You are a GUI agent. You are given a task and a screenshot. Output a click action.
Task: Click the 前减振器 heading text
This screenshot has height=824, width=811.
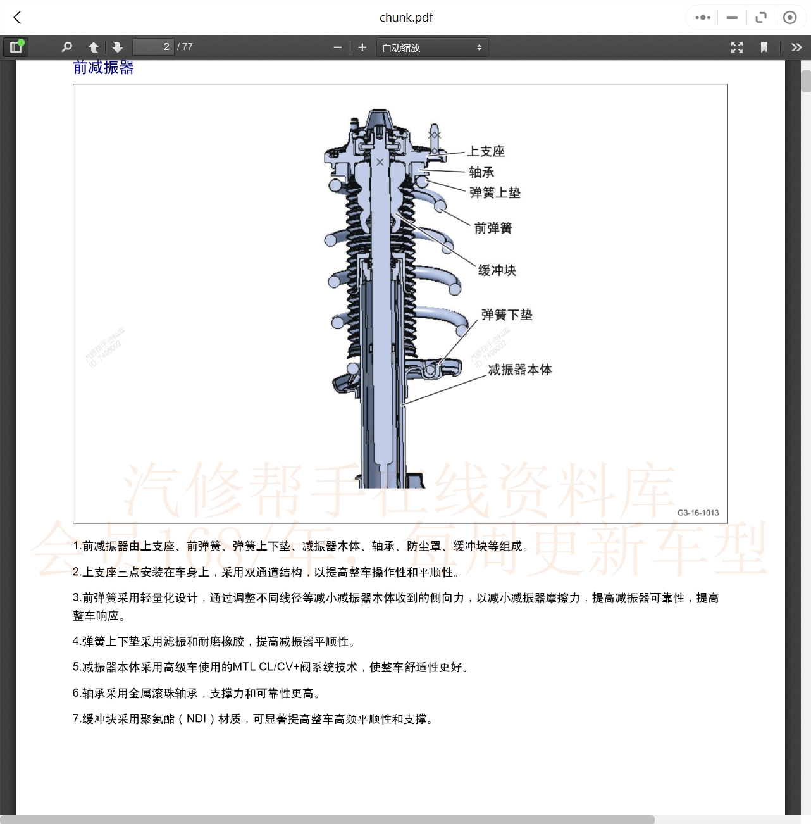tap(104, 68)
